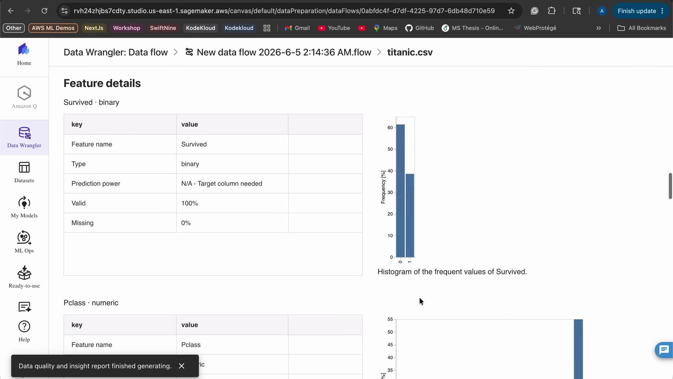Image resolution: width=673 pixels, height=379 pixels.
Task: Click the notes sparkle icon above Help
Action: click(x=24, y=307)
